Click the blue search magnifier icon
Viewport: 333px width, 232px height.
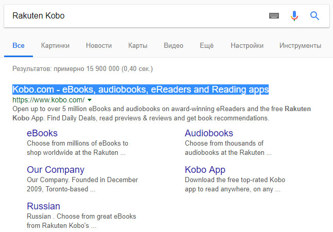pos(315,16)
